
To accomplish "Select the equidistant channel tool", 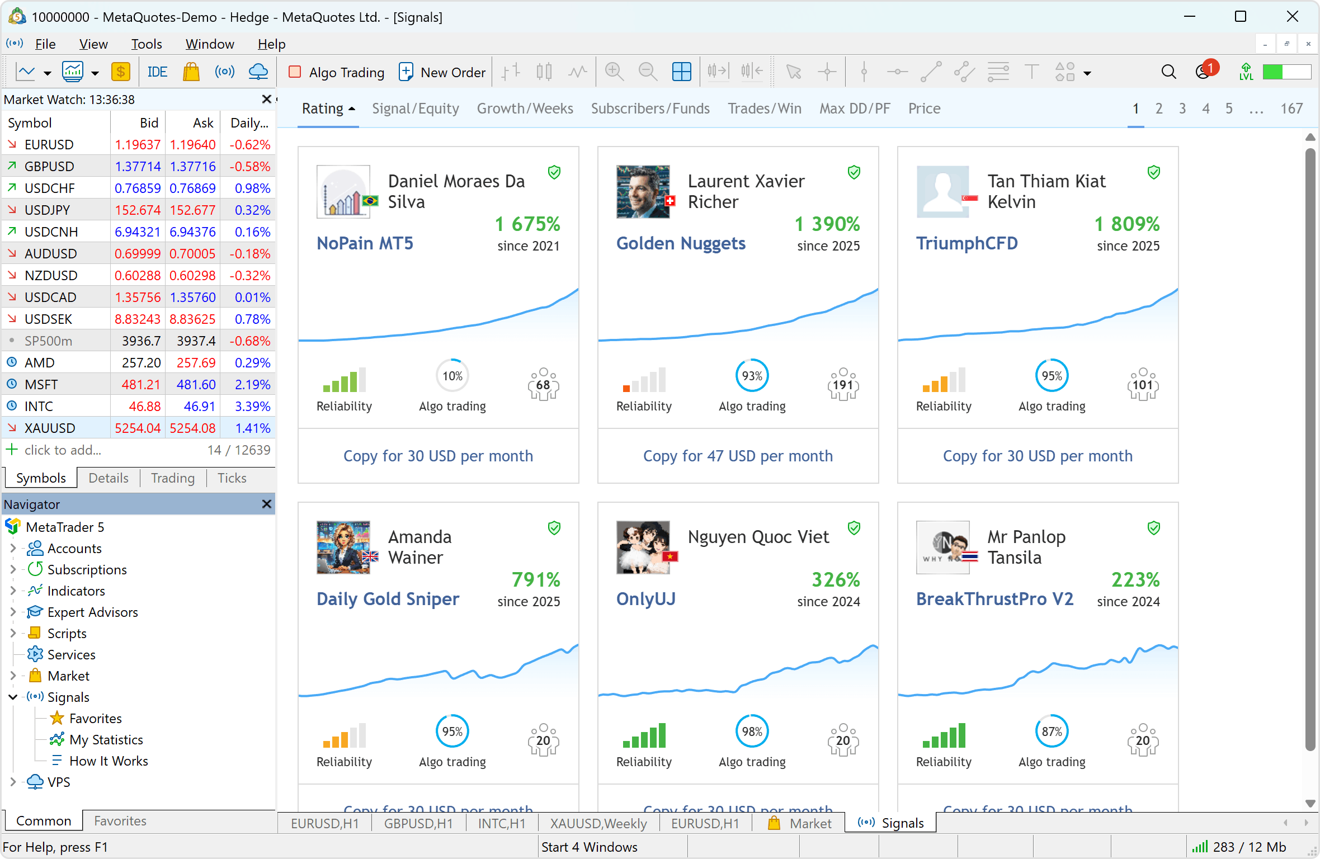I will pyautogui.click(x=965, y=72).
